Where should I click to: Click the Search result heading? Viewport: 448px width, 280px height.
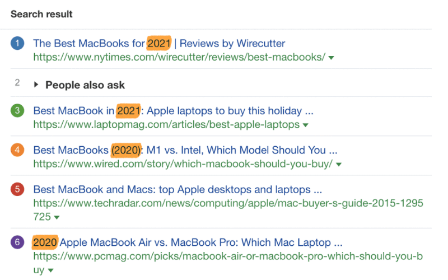click(41, 14)
